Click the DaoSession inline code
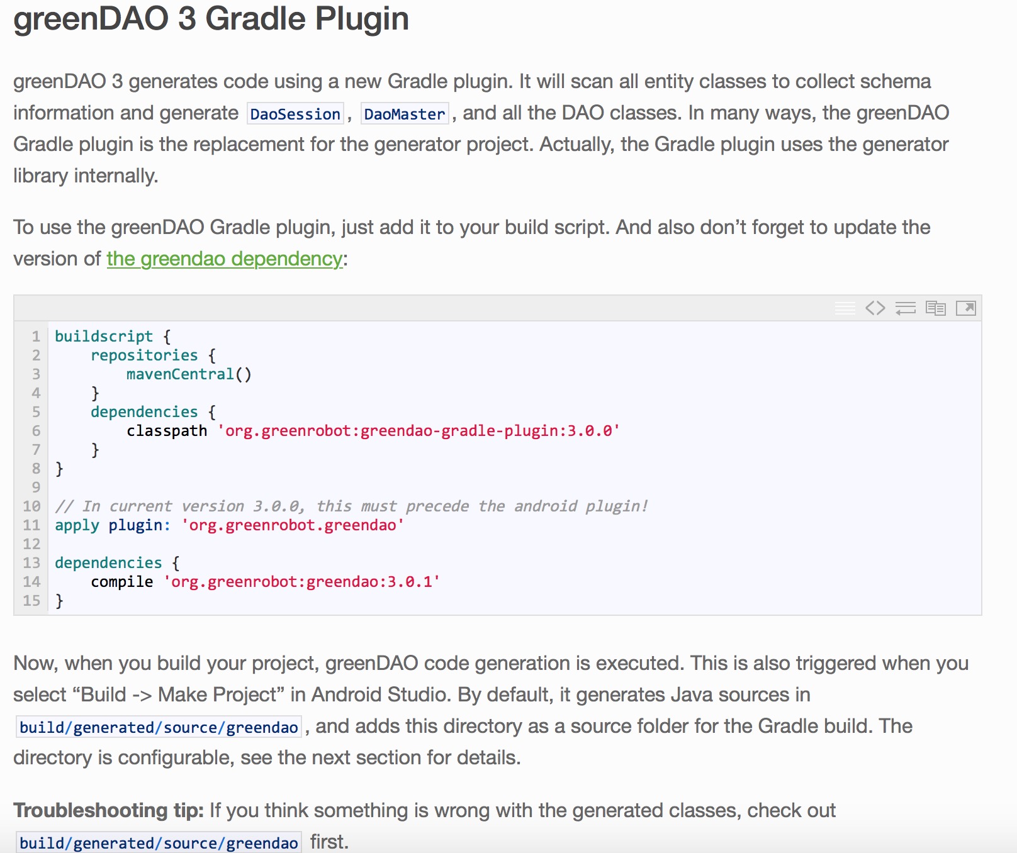The image size is (1017, 853). 295,114
